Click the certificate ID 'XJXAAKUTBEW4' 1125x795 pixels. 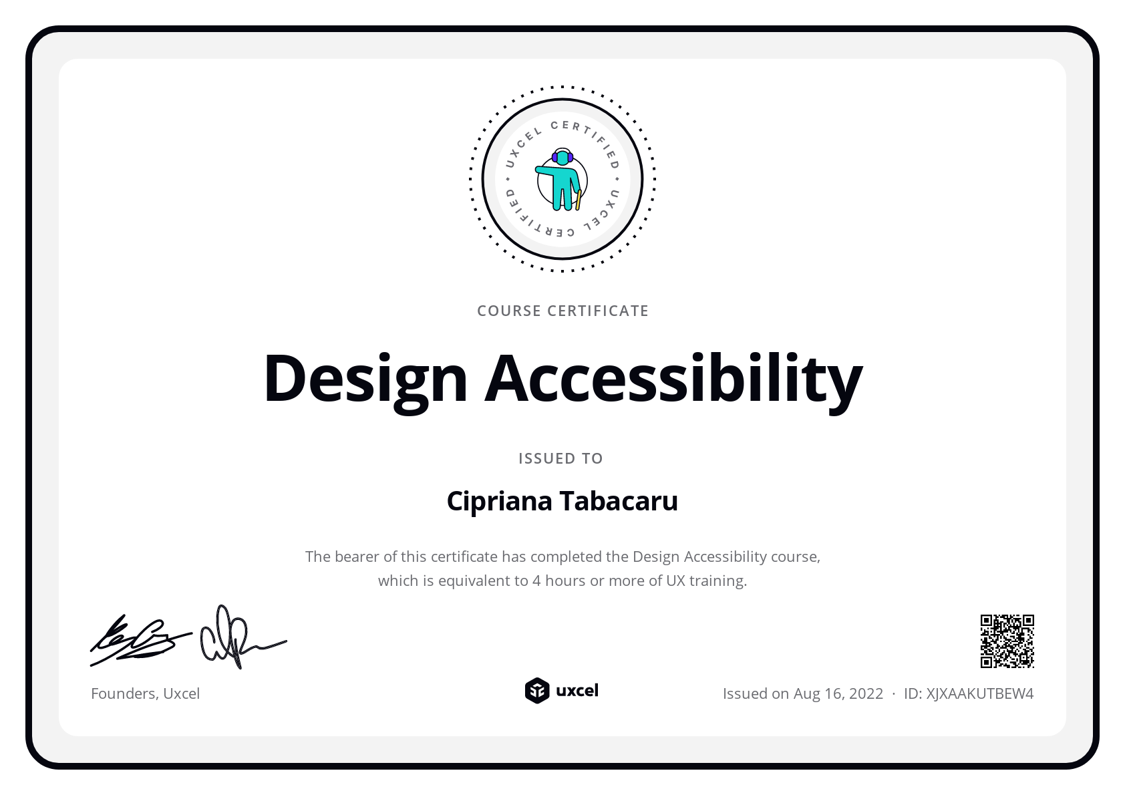coord(980,693)
